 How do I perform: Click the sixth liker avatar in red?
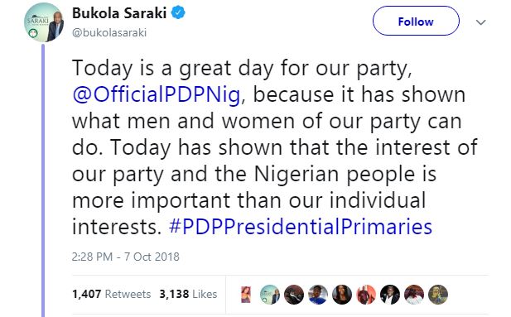pyautogui.click(x=366, y=294)
